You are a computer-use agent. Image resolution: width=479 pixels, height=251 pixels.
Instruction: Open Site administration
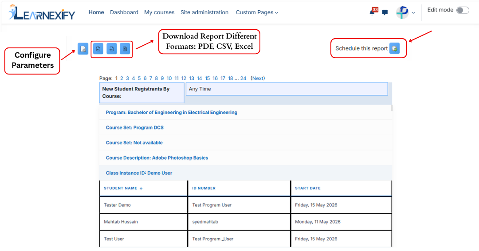[x=204, y=12]
